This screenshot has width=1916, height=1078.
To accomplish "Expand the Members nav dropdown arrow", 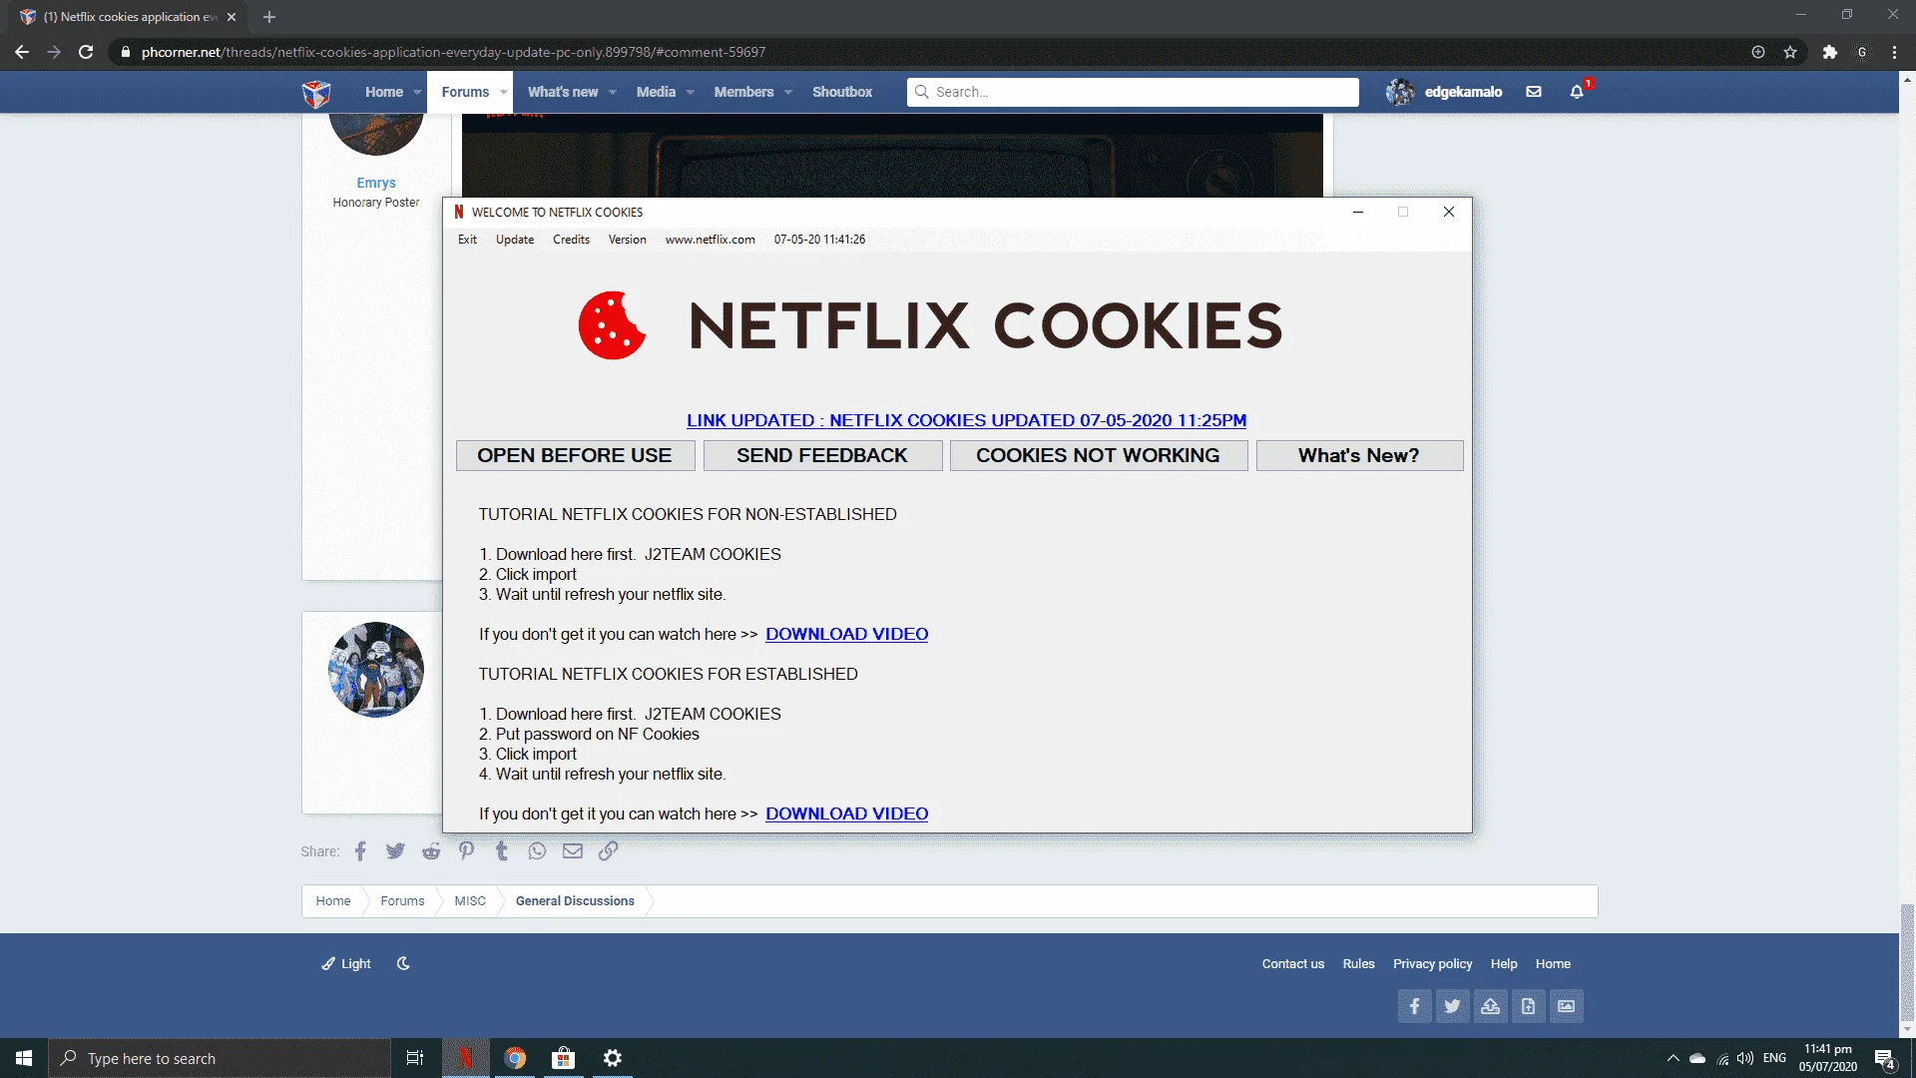I will click(788, 92).
